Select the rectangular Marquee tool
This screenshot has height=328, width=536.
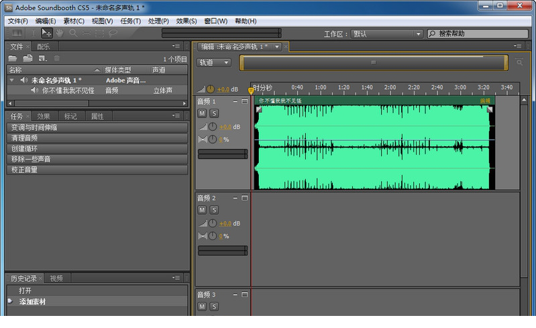pos(99,33)
